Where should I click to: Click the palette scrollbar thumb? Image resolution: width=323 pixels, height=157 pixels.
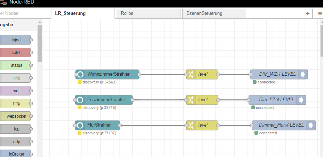40,43
